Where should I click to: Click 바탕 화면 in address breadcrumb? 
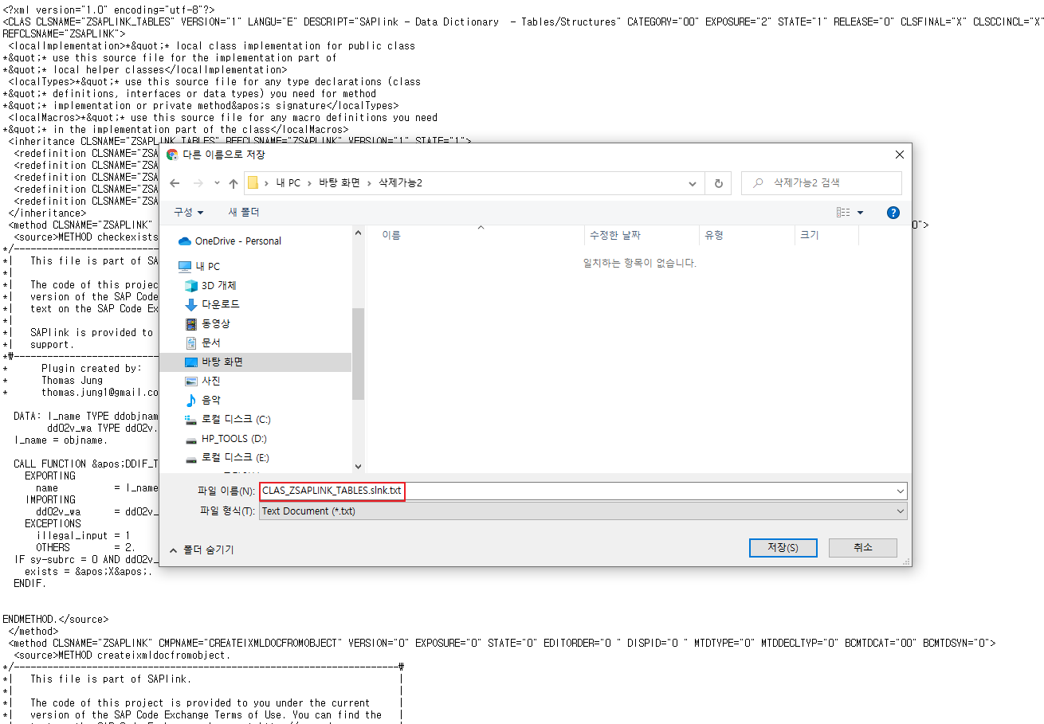coord(340,183)
